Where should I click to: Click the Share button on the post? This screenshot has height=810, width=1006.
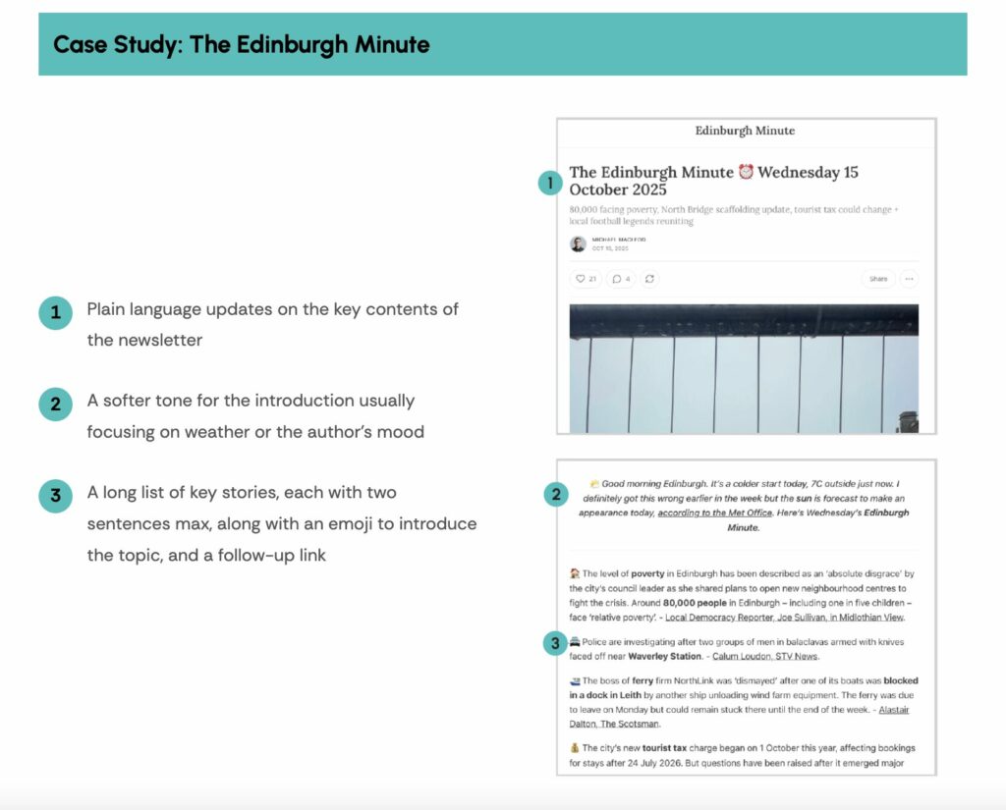tap(879, 279)
